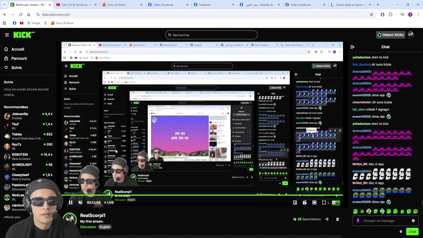
Task: Open the cast icon in player controls
Action: (x=305, y=203)
